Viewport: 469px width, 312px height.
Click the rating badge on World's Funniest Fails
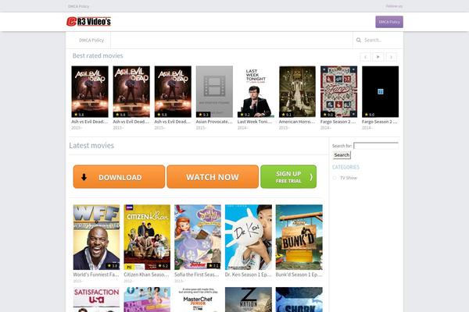tap(113, 266)
